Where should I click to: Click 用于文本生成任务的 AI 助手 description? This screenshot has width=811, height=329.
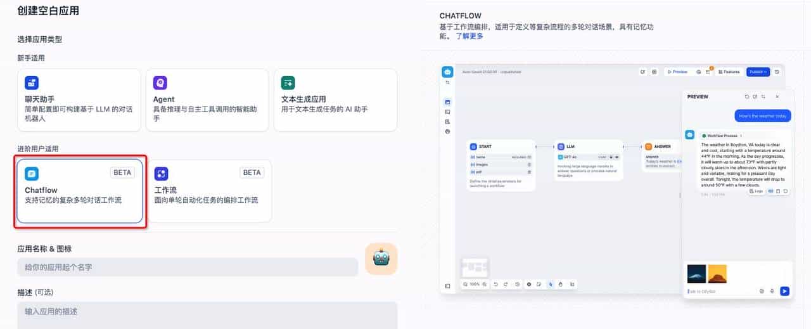coord(324,109)
